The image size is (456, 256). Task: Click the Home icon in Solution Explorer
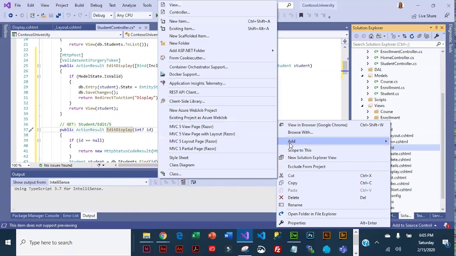[x=371, y=36]
